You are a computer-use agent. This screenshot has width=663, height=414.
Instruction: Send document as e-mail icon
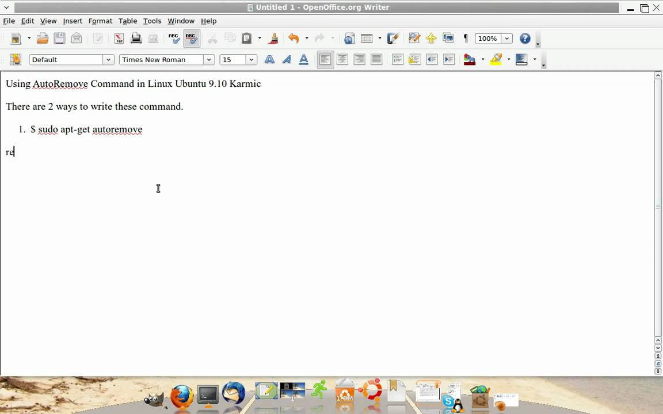(x=77, y=39)
